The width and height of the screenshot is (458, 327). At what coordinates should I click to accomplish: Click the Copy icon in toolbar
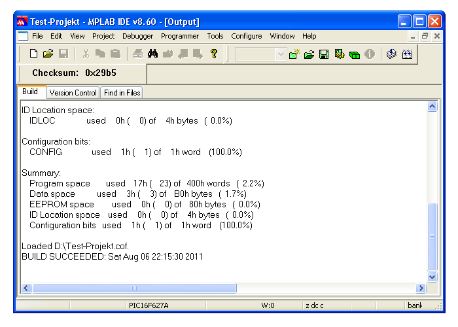(101, 54)
